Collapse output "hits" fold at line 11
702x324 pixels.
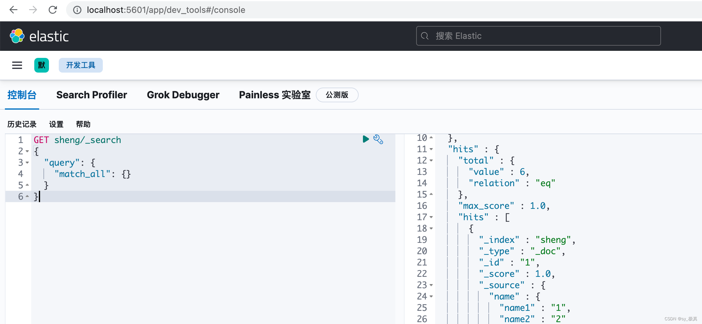431,149
